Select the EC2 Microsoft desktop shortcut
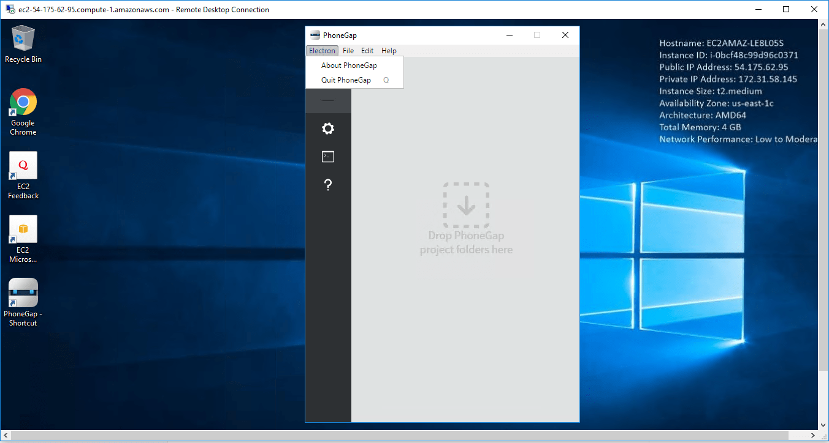Image resolution: width=829 pixels, height=443 pixels. (x=23, y=239)
